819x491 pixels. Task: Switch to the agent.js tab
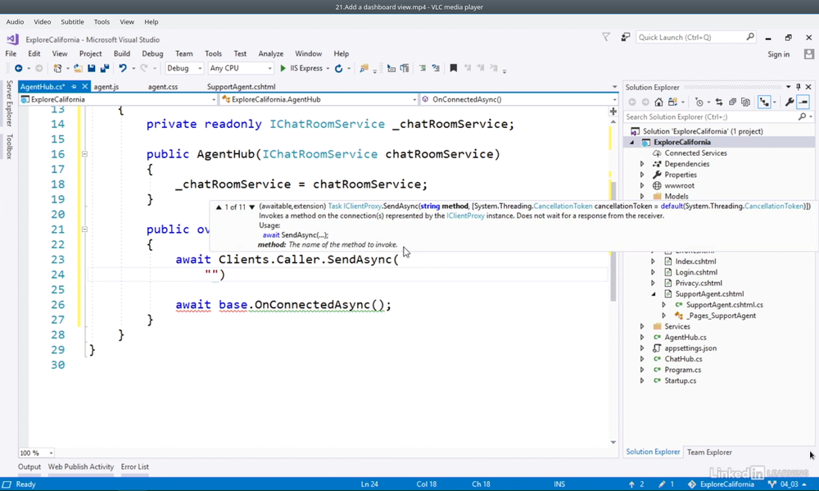pos(106,87)
